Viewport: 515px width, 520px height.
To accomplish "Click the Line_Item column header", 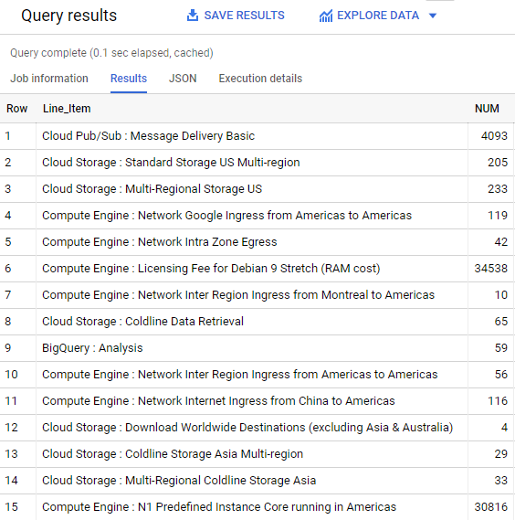I will tap(67, 109).
